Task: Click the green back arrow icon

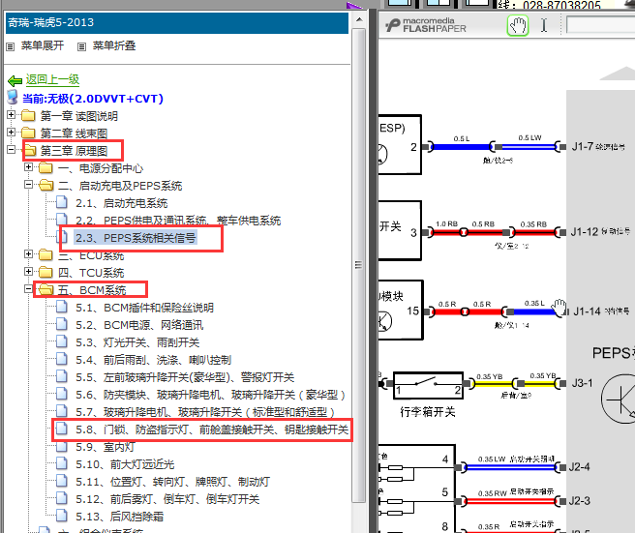Action: click(x=15, y=81)
